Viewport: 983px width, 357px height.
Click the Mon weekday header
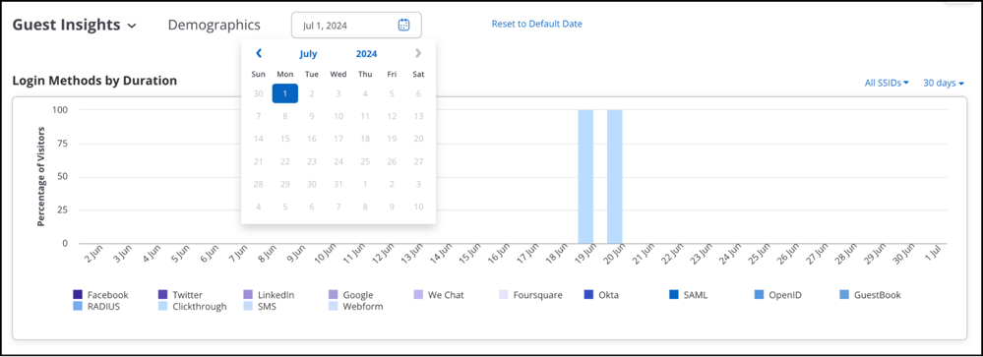tap(285, 74)
